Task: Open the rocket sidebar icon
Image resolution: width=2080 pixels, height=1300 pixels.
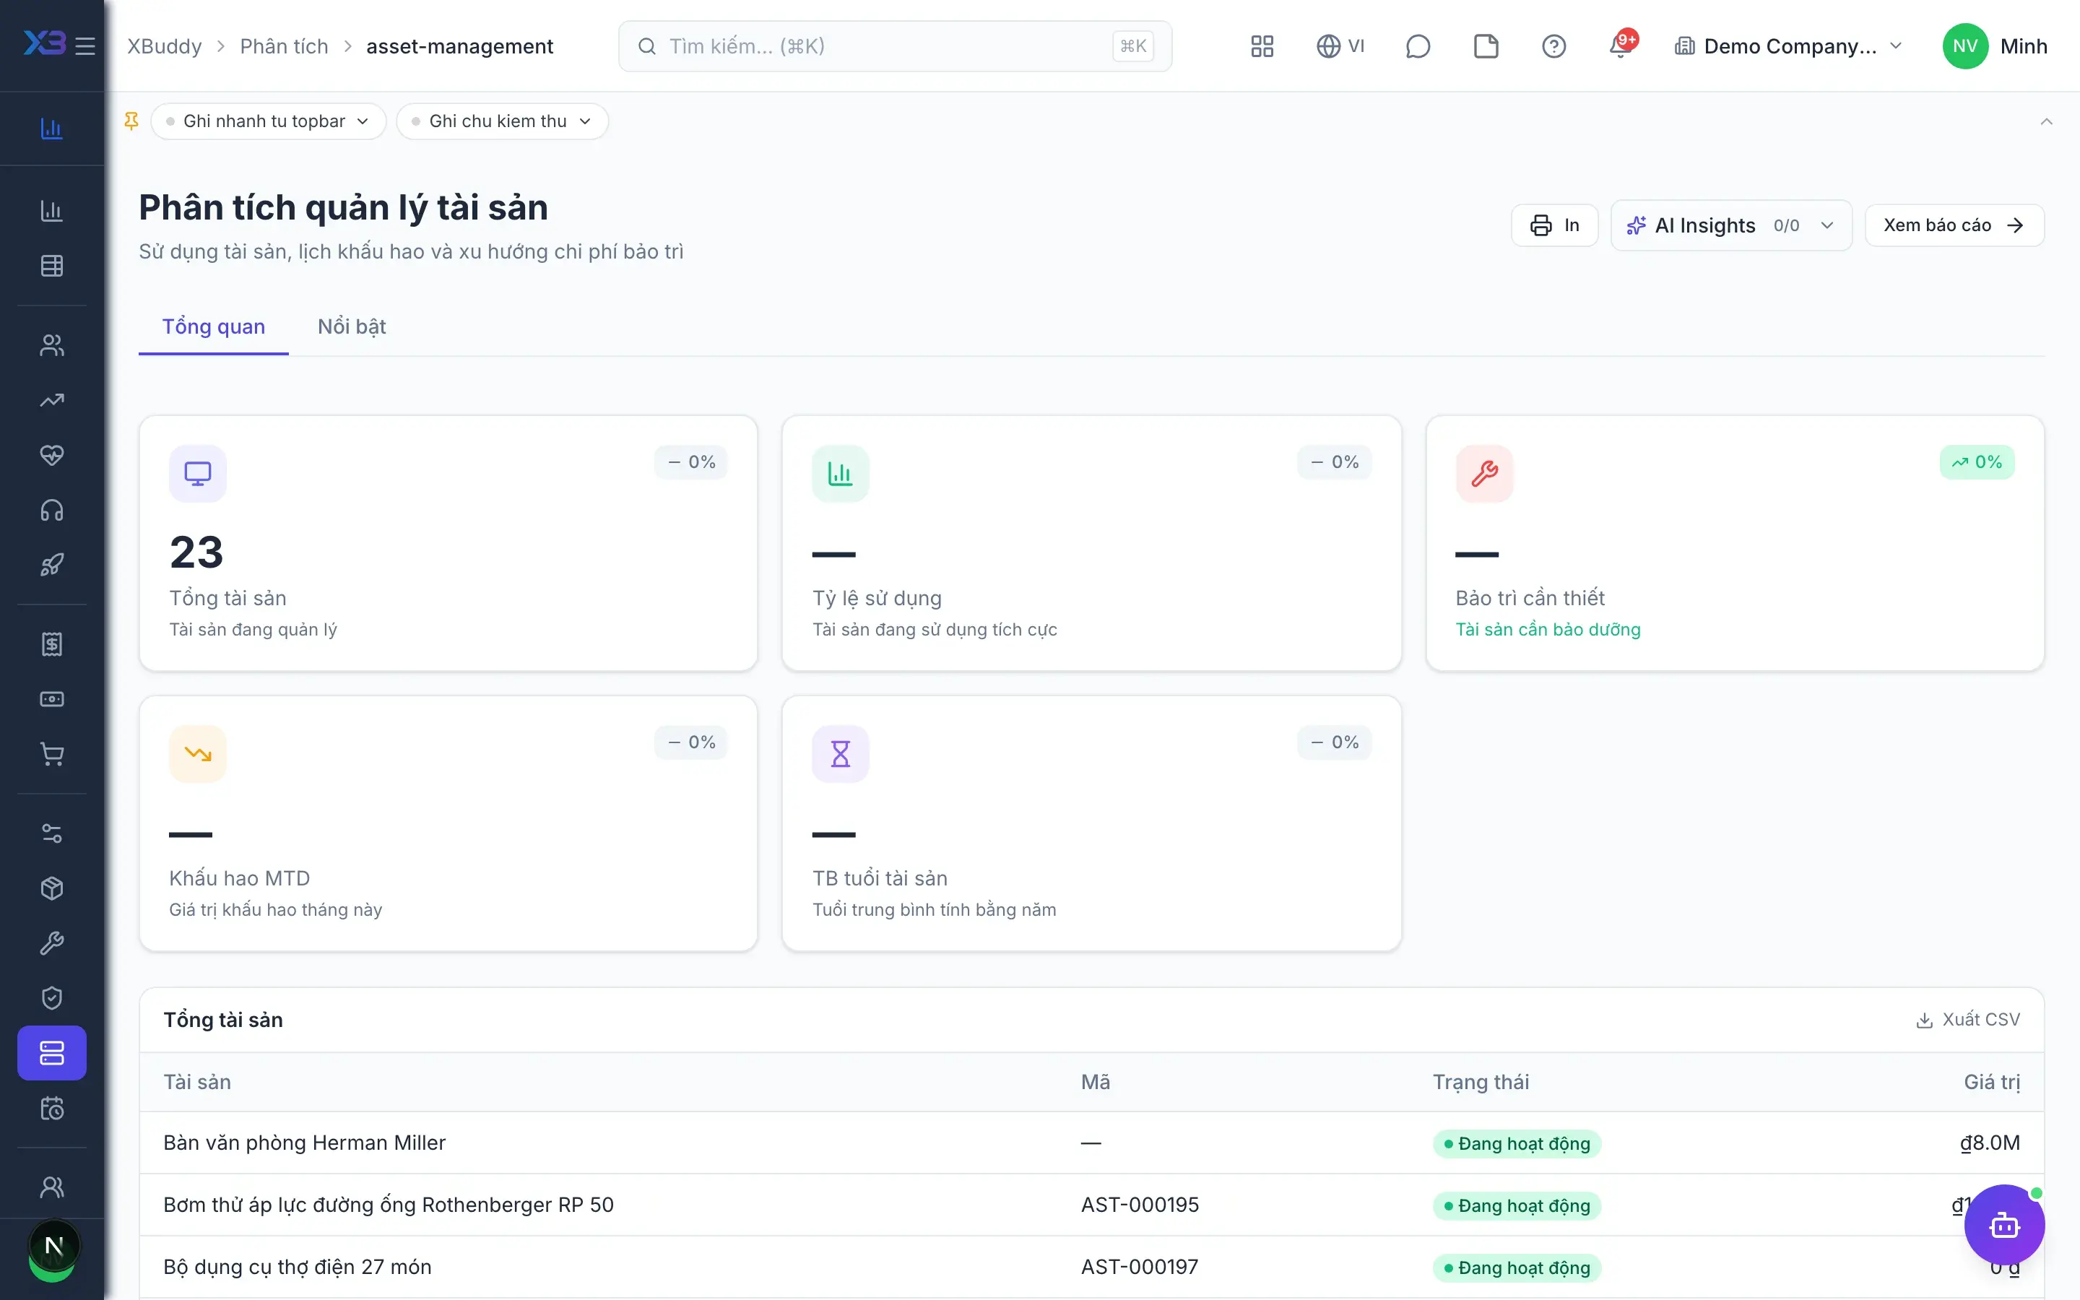Action: coord(51,565)
